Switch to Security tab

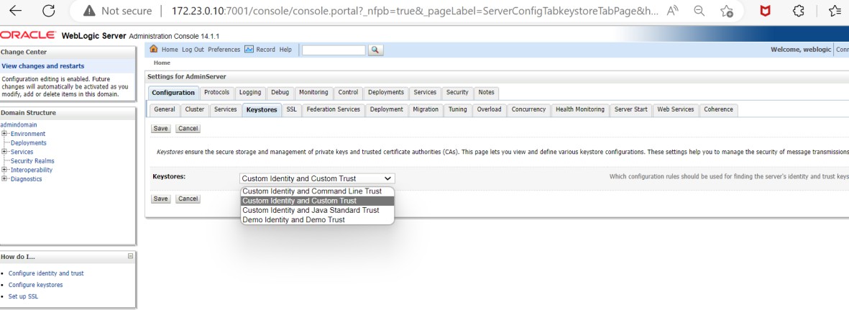(x=457, y=93)
